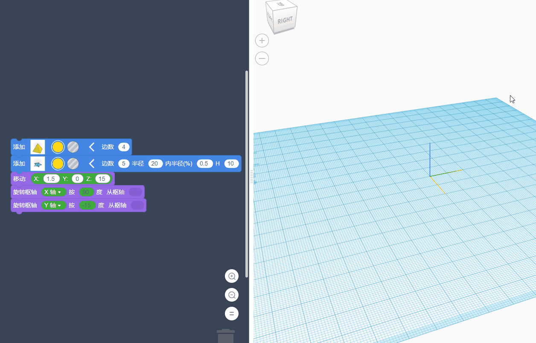Open the X 轴 axis dropdown
Image resolution: width=536 pixels, height=343 pixels.
tap(53, 192)
